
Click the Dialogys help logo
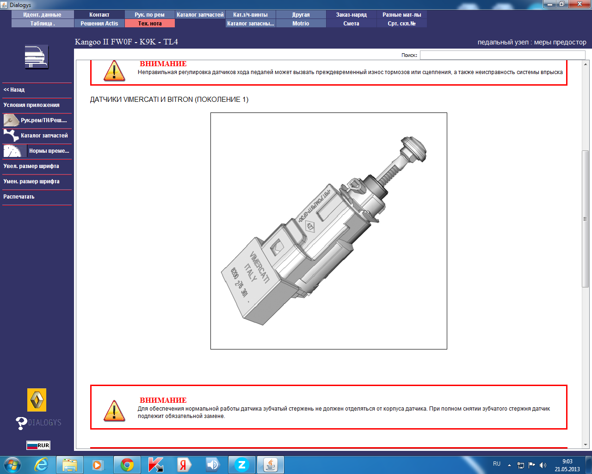pyautogui.click(x=38, y=423)
